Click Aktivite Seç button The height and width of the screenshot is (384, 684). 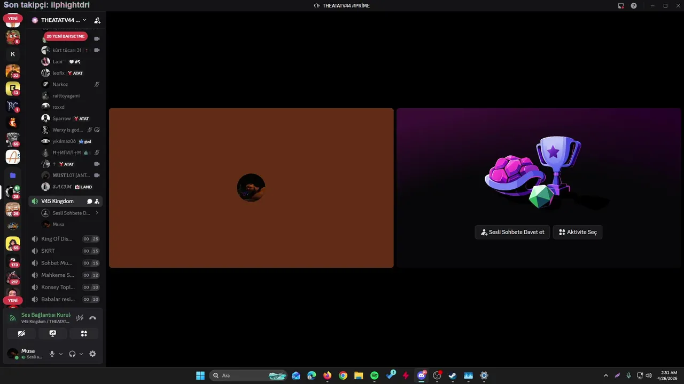click(578, 232)
